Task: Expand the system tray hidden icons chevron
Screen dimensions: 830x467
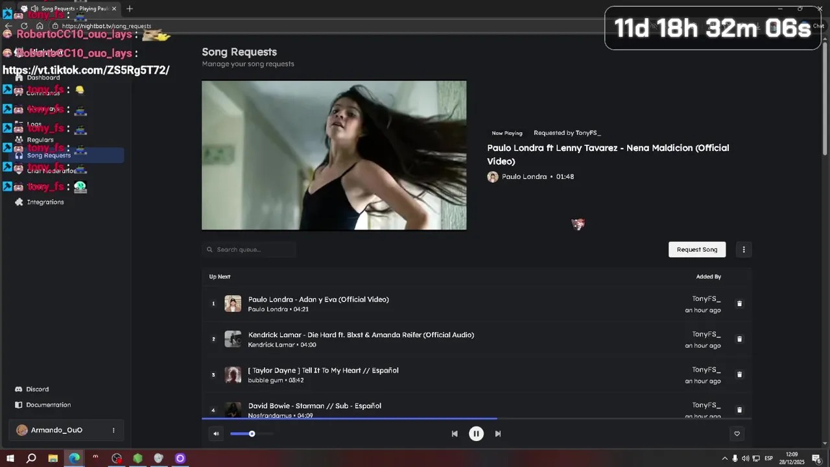Action: (724, 459)
